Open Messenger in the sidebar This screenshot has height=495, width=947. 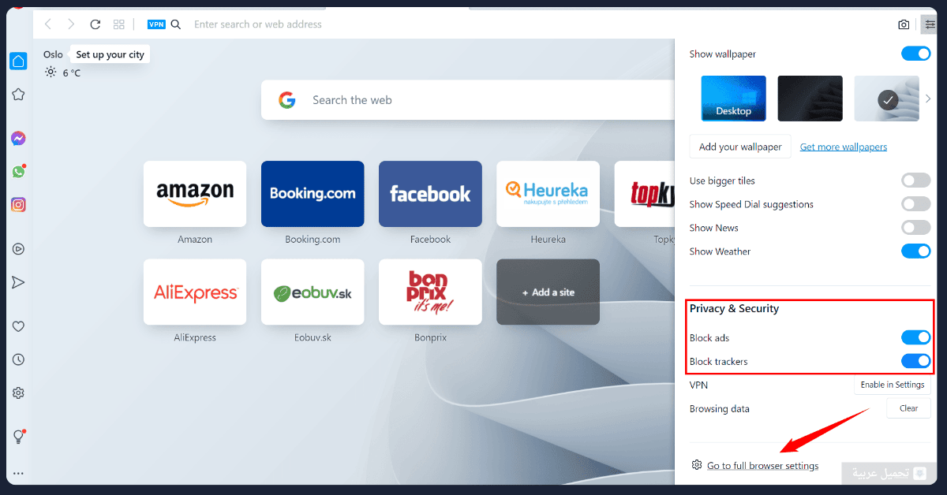(x=18, y=139)
